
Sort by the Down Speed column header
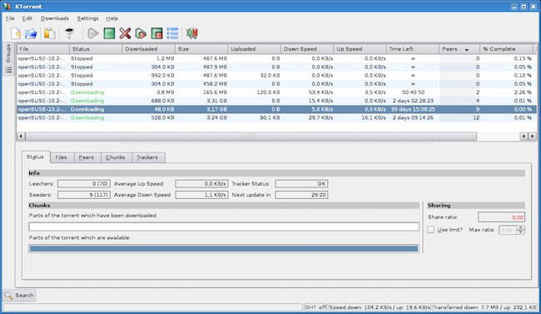(307, 49)
